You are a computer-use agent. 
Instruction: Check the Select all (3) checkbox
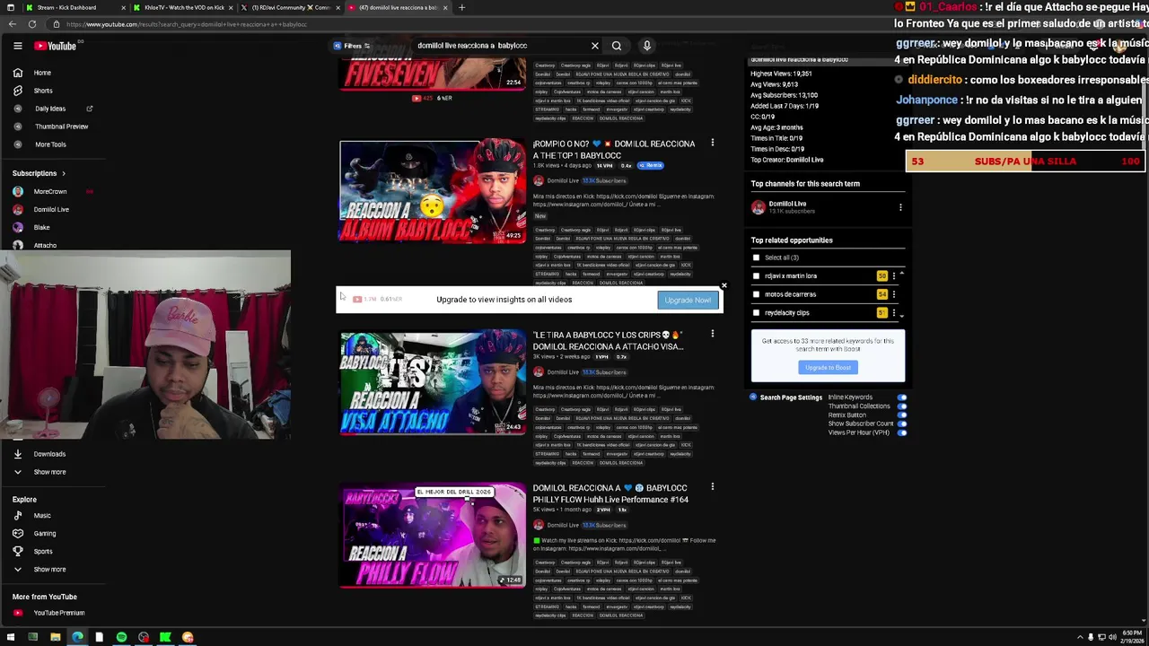[x=756, y=258]
